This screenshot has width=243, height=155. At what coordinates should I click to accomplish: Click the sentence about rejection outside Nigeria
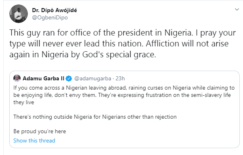(x=95, y=117)
